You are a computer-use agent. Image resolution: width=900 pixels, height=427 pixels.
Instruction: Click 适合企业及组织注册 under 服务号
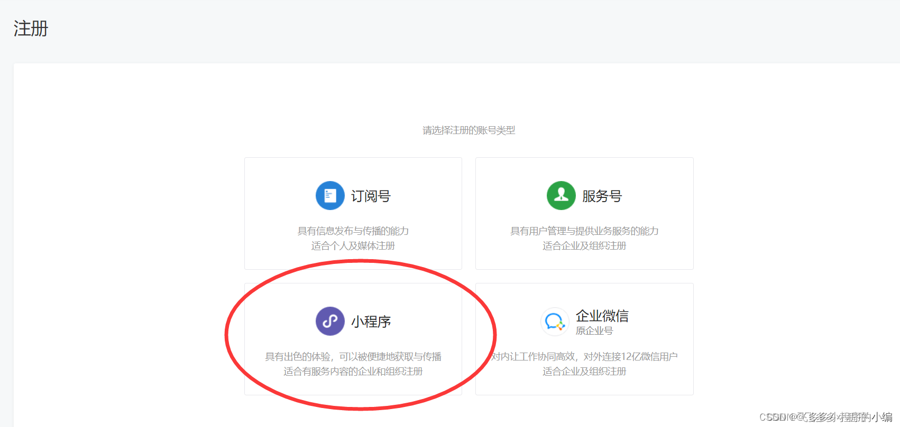click(584, 246)
